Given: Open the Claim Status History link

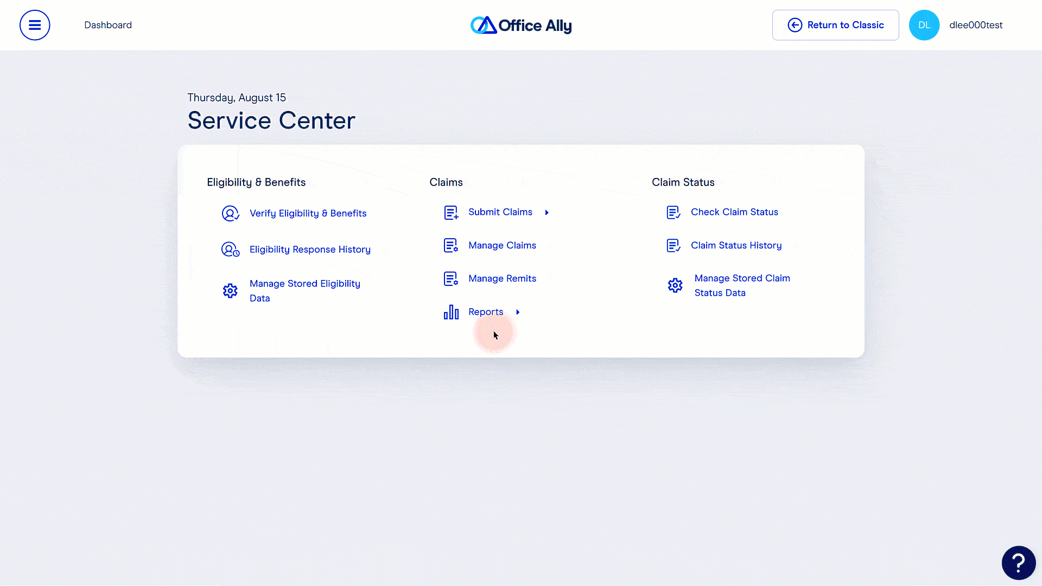Looking at the screenshot, I should [736, 245].
